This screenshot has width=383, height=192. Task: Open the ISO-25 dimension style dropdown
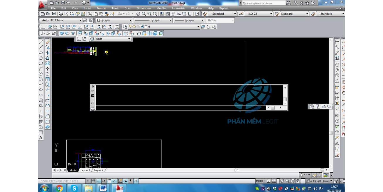click(259, 14)
